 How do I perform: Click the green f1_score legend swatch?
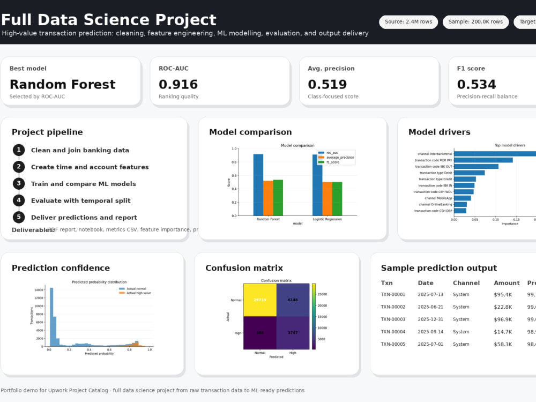pos(321,162)
